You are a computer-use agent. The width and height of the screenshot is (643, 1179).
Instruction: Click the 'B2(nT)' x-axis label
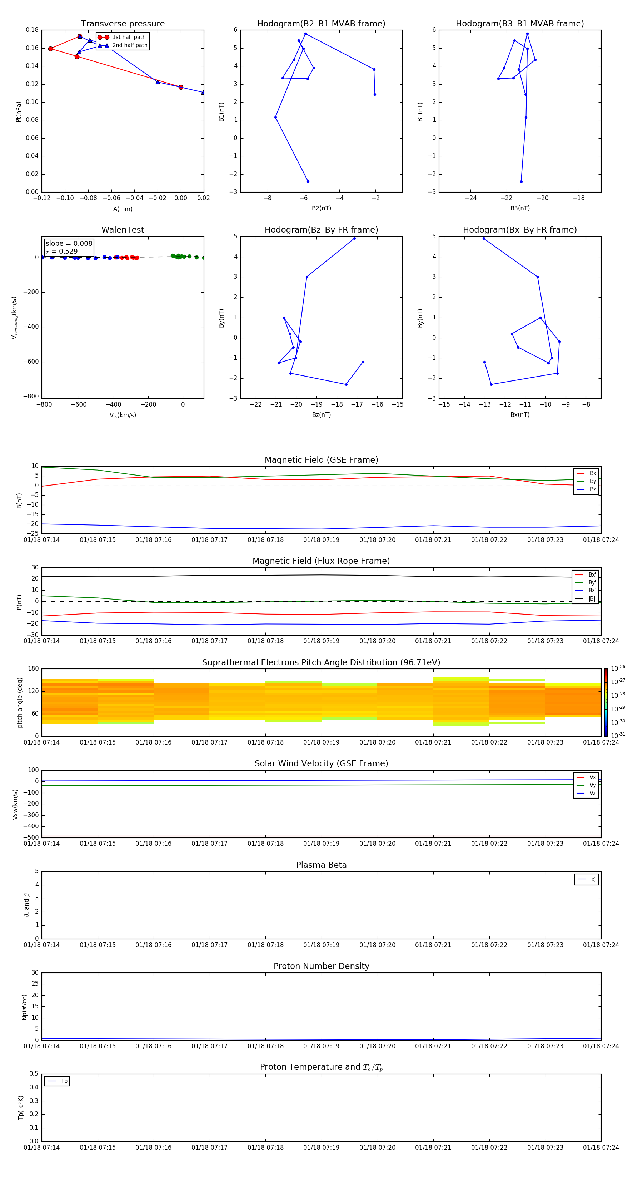321,208
